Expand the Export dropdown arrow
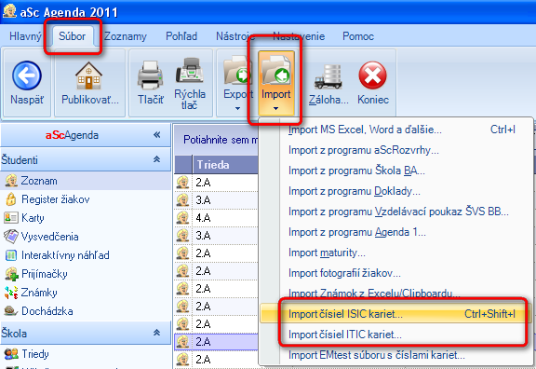The width and height of the screenshot is (536, 369). 237,108
